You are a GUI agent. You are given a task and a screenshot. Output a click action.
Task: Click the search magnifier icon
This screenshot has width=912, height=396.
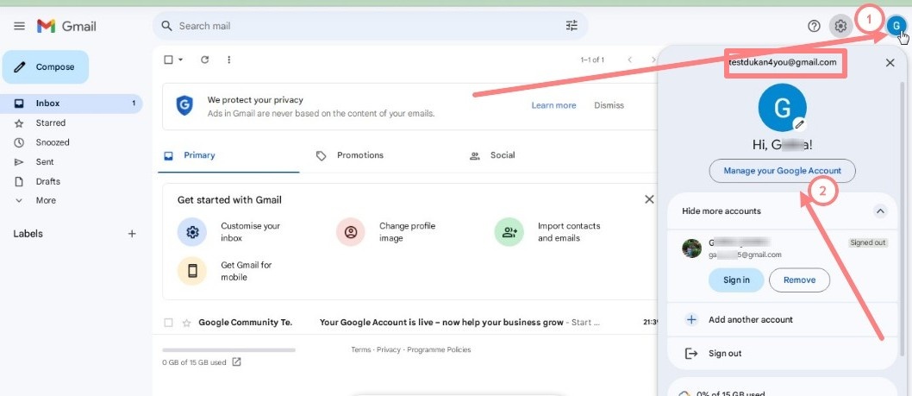pyautogui.click(x=167, y=26)
